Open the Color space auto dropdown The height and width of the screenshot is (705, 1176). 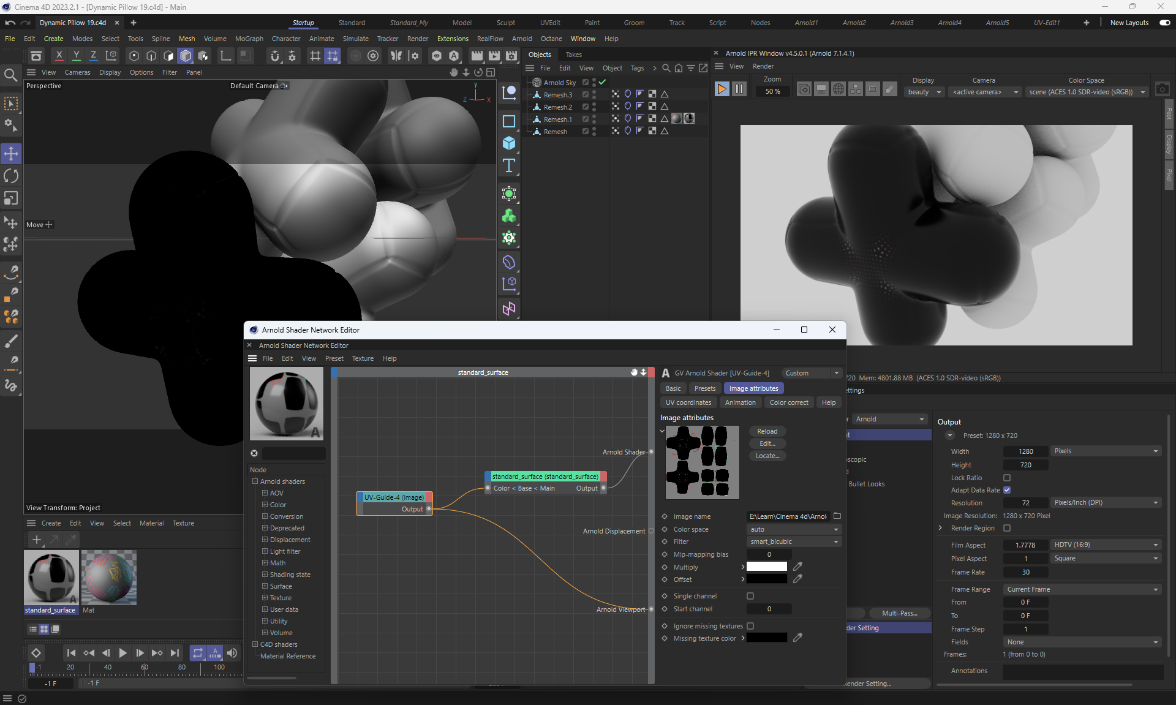click(793, 529)
